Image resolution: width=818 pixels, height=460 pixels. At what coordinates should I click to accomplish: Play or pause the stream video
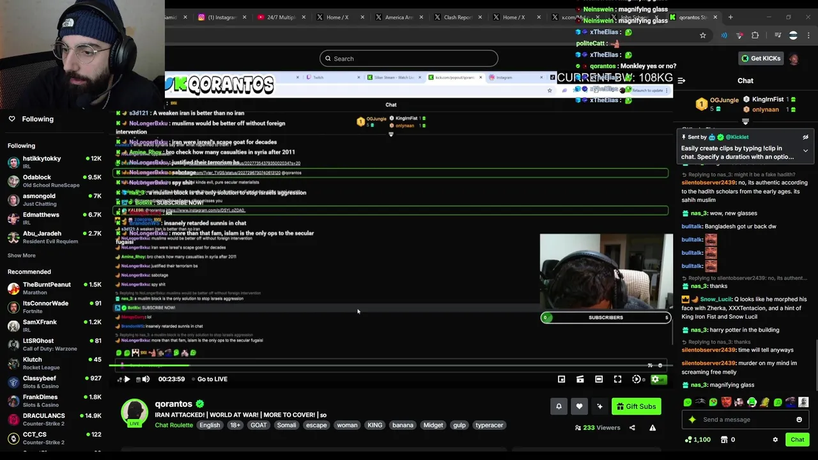pyautogui.click(x=127, y=379)
